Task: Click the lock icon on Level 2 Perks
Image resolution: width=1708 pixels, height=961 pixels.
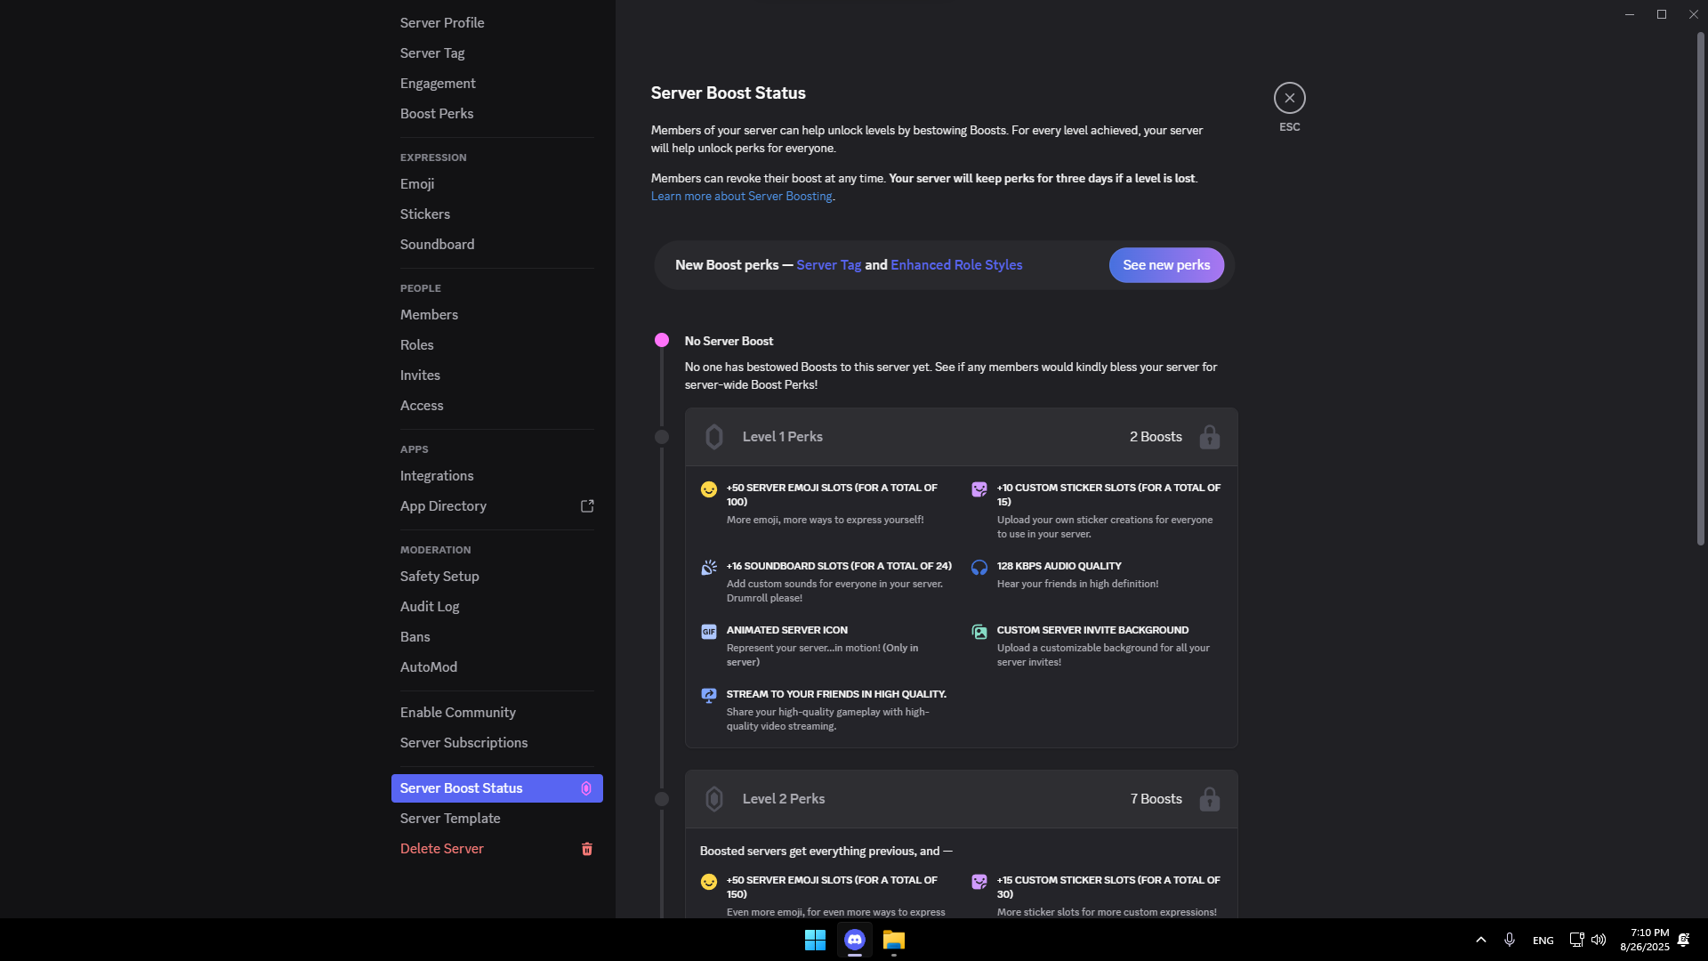Action: tap(1209, 799)
